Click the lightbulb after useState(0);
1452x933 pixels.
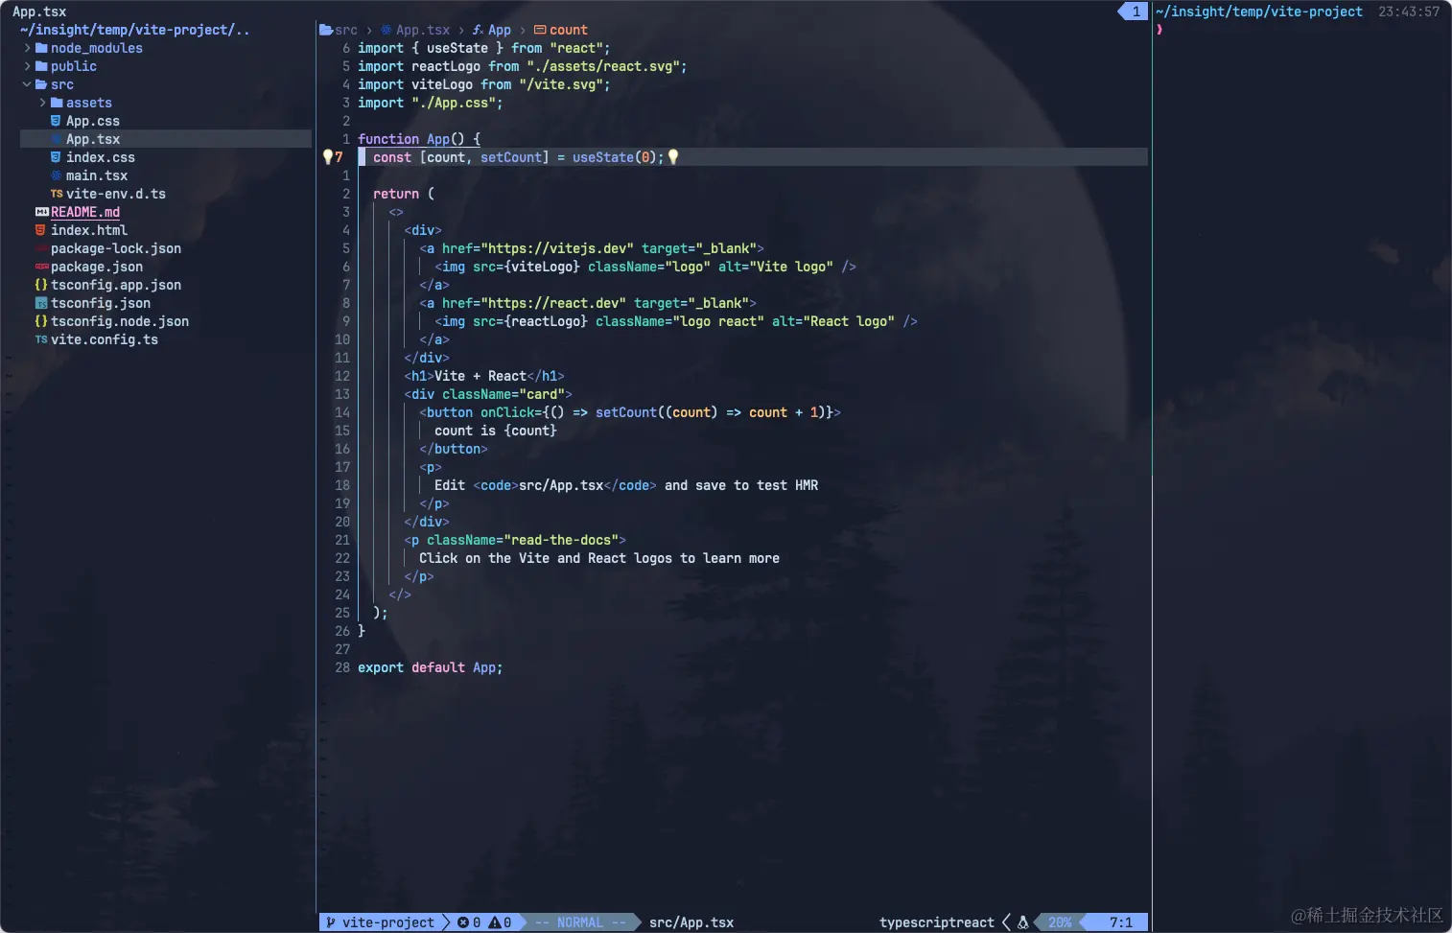coord(672,156)
